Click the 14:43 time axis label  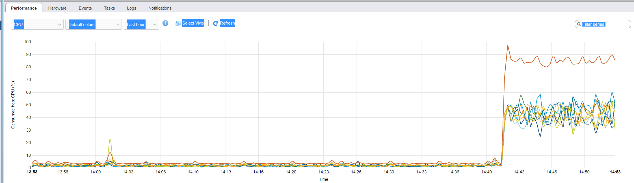tap(519, 172)
